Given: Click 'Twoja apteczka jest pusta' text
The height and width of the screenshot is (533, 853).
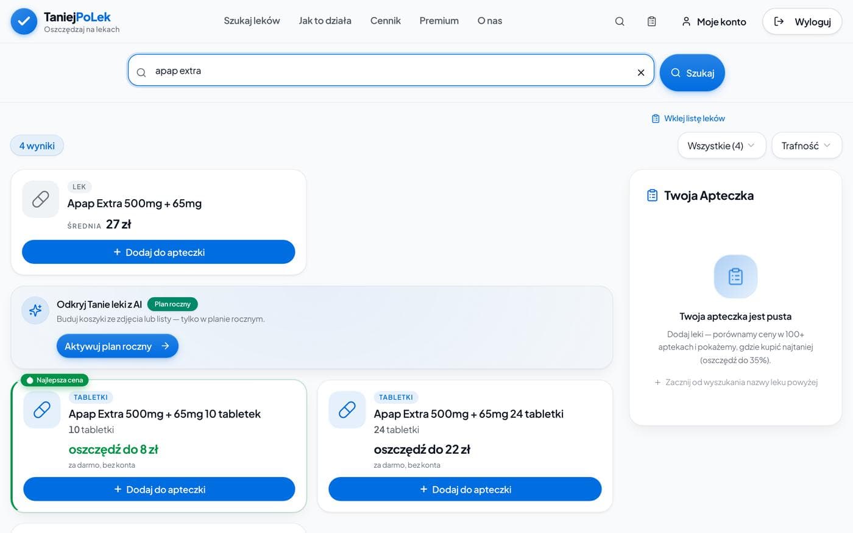Looking at the screenshot, I should click(735, 316).
